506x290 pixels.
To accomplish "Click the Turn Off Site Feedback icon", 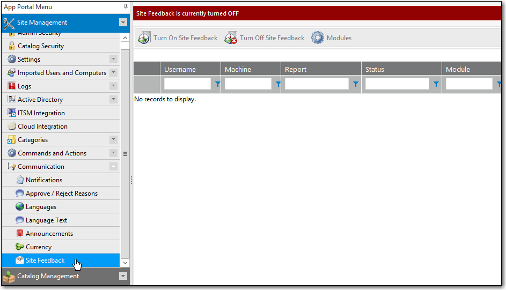I will coord(231,38).
